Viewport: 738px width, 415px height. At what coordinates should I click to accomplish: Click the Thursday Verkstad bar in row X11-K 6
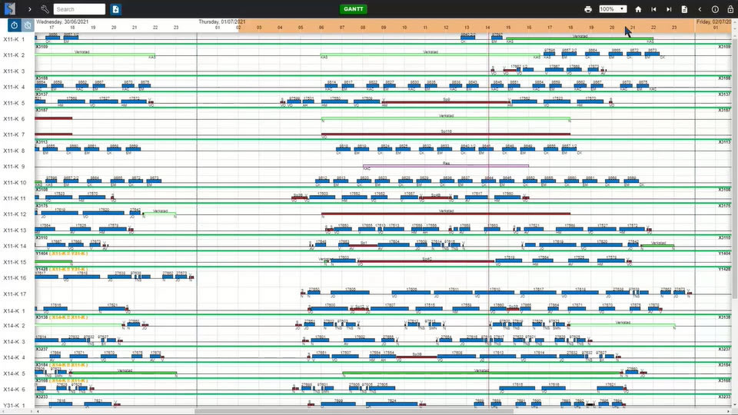tap(446, 118)
